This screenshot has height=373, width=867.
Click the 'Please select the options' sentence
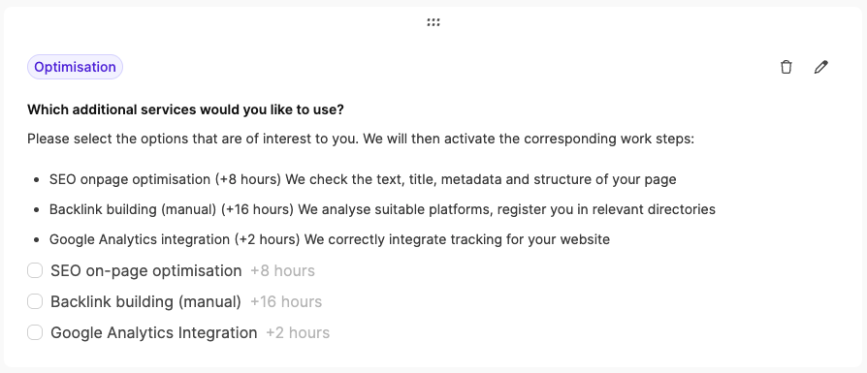[191, 139]
